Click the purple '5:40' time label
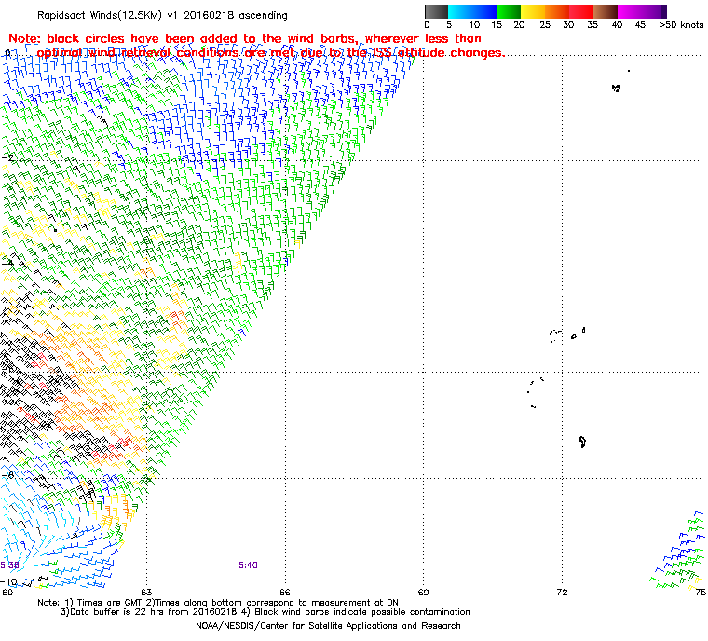Screen dimensions: 708x641 click(248, 566)
